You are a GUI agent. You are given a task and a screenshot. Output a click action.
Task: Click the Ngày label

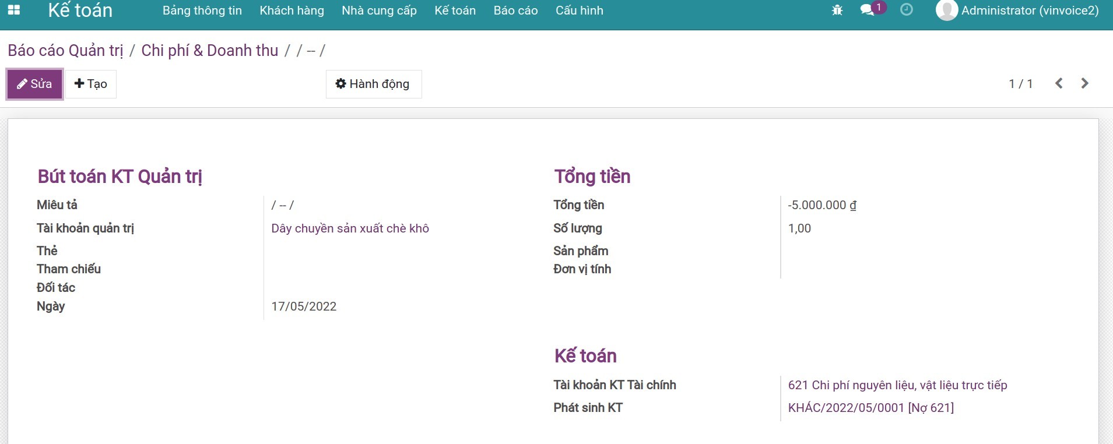[51, 306]
